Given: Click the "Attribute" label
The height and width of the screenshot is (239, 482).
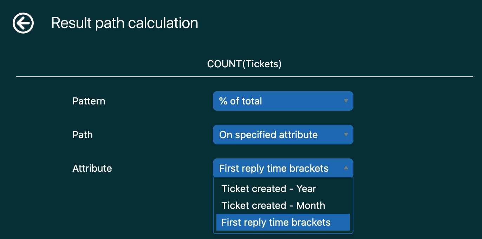Looking at the screenshot, I should (92, 169).
